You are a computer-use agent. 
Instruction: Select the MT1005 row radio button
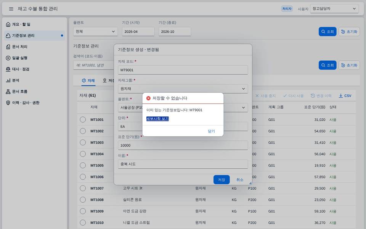[83, 165]
